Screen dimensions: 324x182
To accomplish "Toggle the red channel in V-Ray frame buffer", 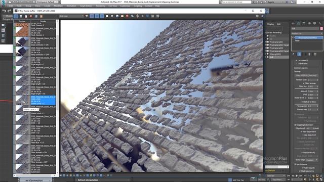I will 92,16.
